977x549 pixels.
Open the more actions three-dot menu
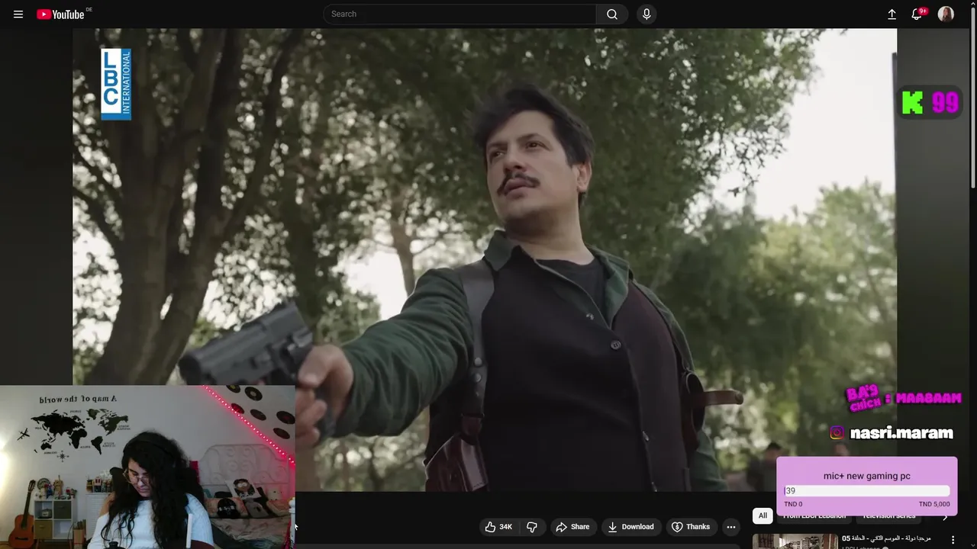pos(730,527)
